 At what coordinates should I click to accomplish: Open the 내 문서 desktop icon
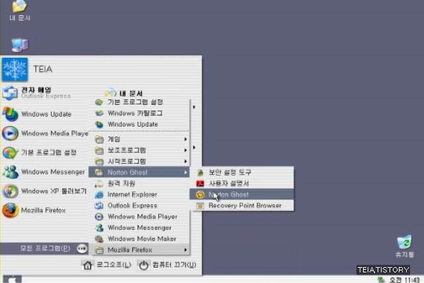click(20, 11)
